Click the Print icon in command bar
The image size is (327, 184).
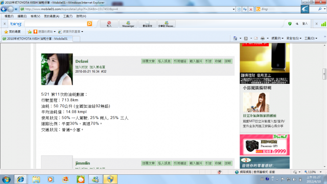263,38
